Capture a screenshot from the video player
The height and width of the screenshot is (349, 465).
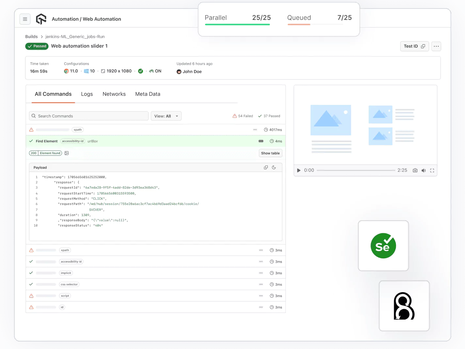[x=415, y=170]
